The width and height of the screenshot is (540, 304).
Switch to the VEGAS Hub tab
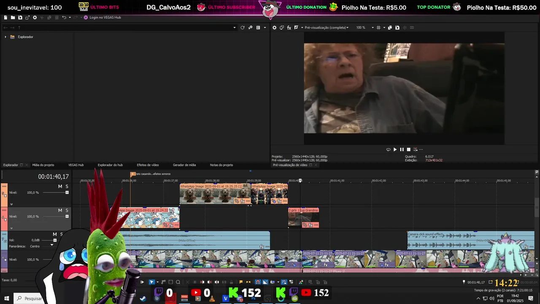point(76,165)
